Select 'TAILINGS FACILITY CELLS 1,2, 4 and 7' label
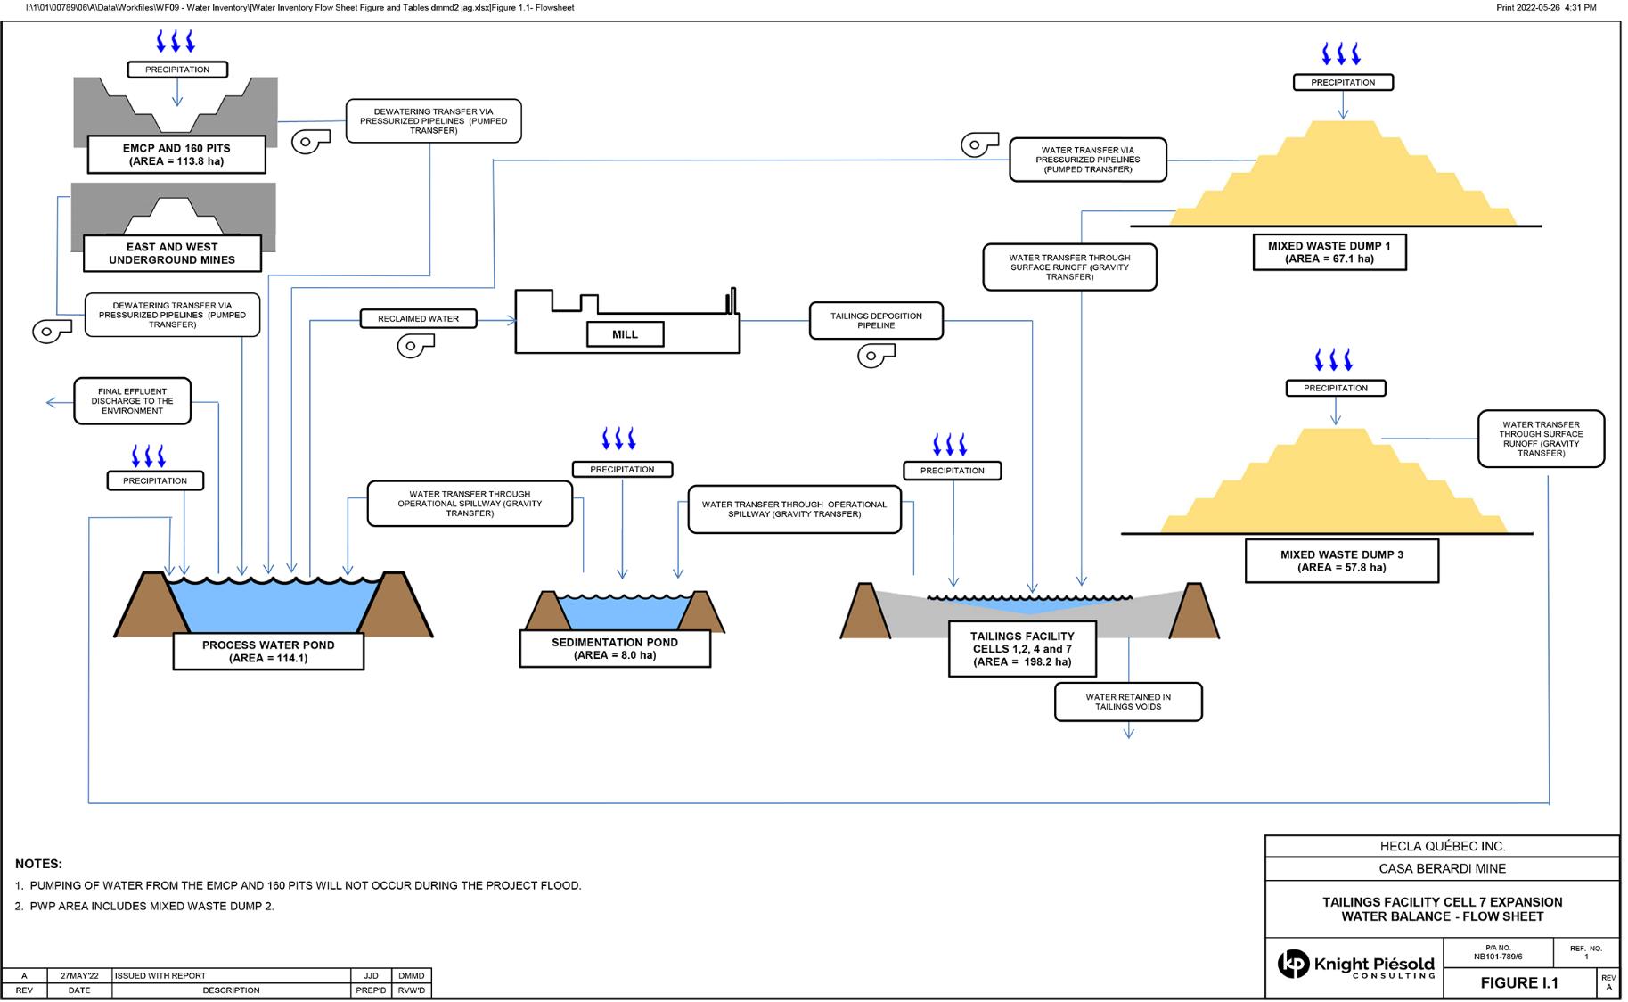1628x1002 pixels. point(1022,649)
